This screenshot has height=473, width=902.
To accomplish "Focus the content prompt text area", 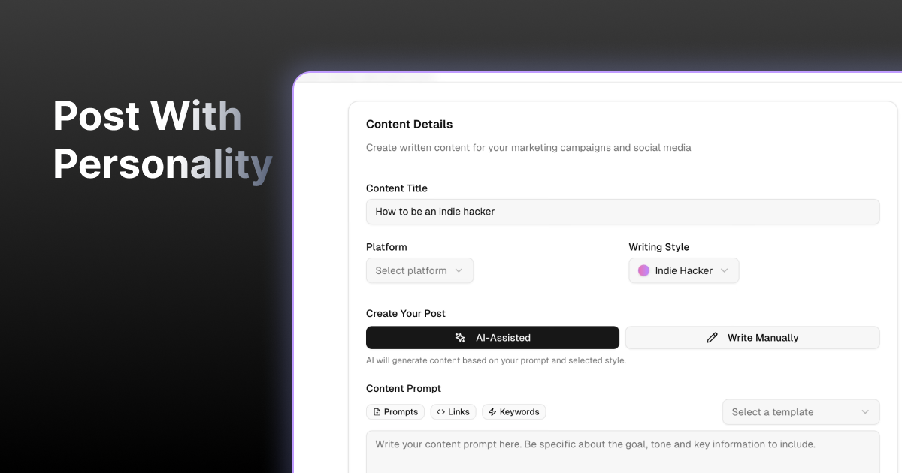I will [622, 452].
